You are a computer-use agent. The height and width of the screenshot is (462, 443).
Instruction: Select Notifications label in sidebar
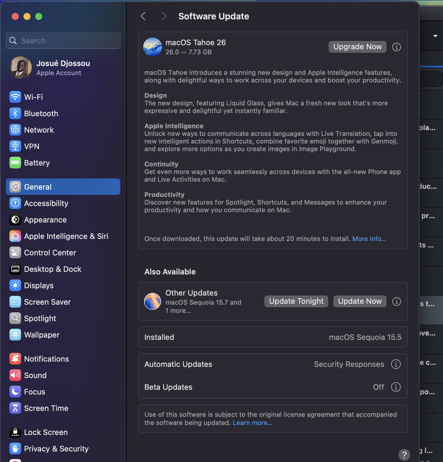(47, 359)
